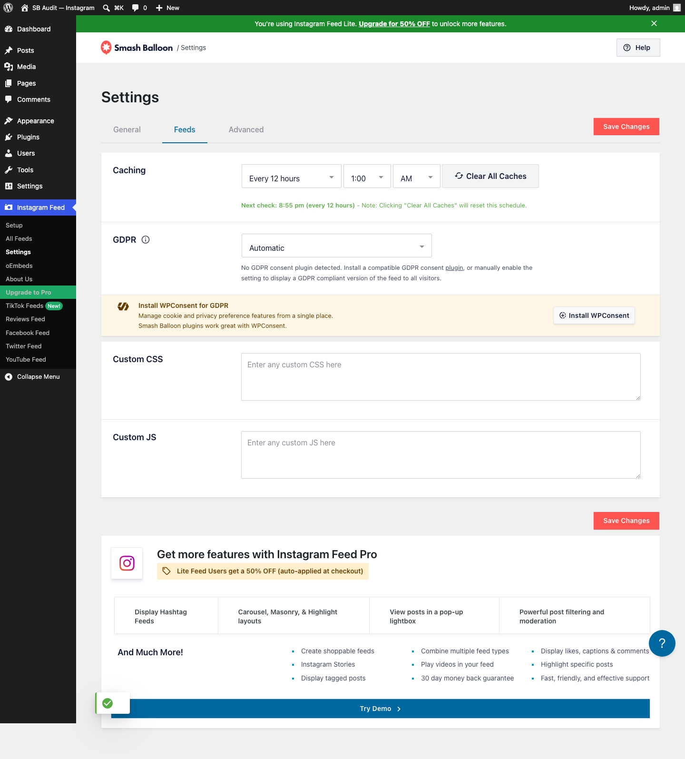Click the GDPR consent plugin link
This screenshot has width=685, height=759.
(454, 268)
